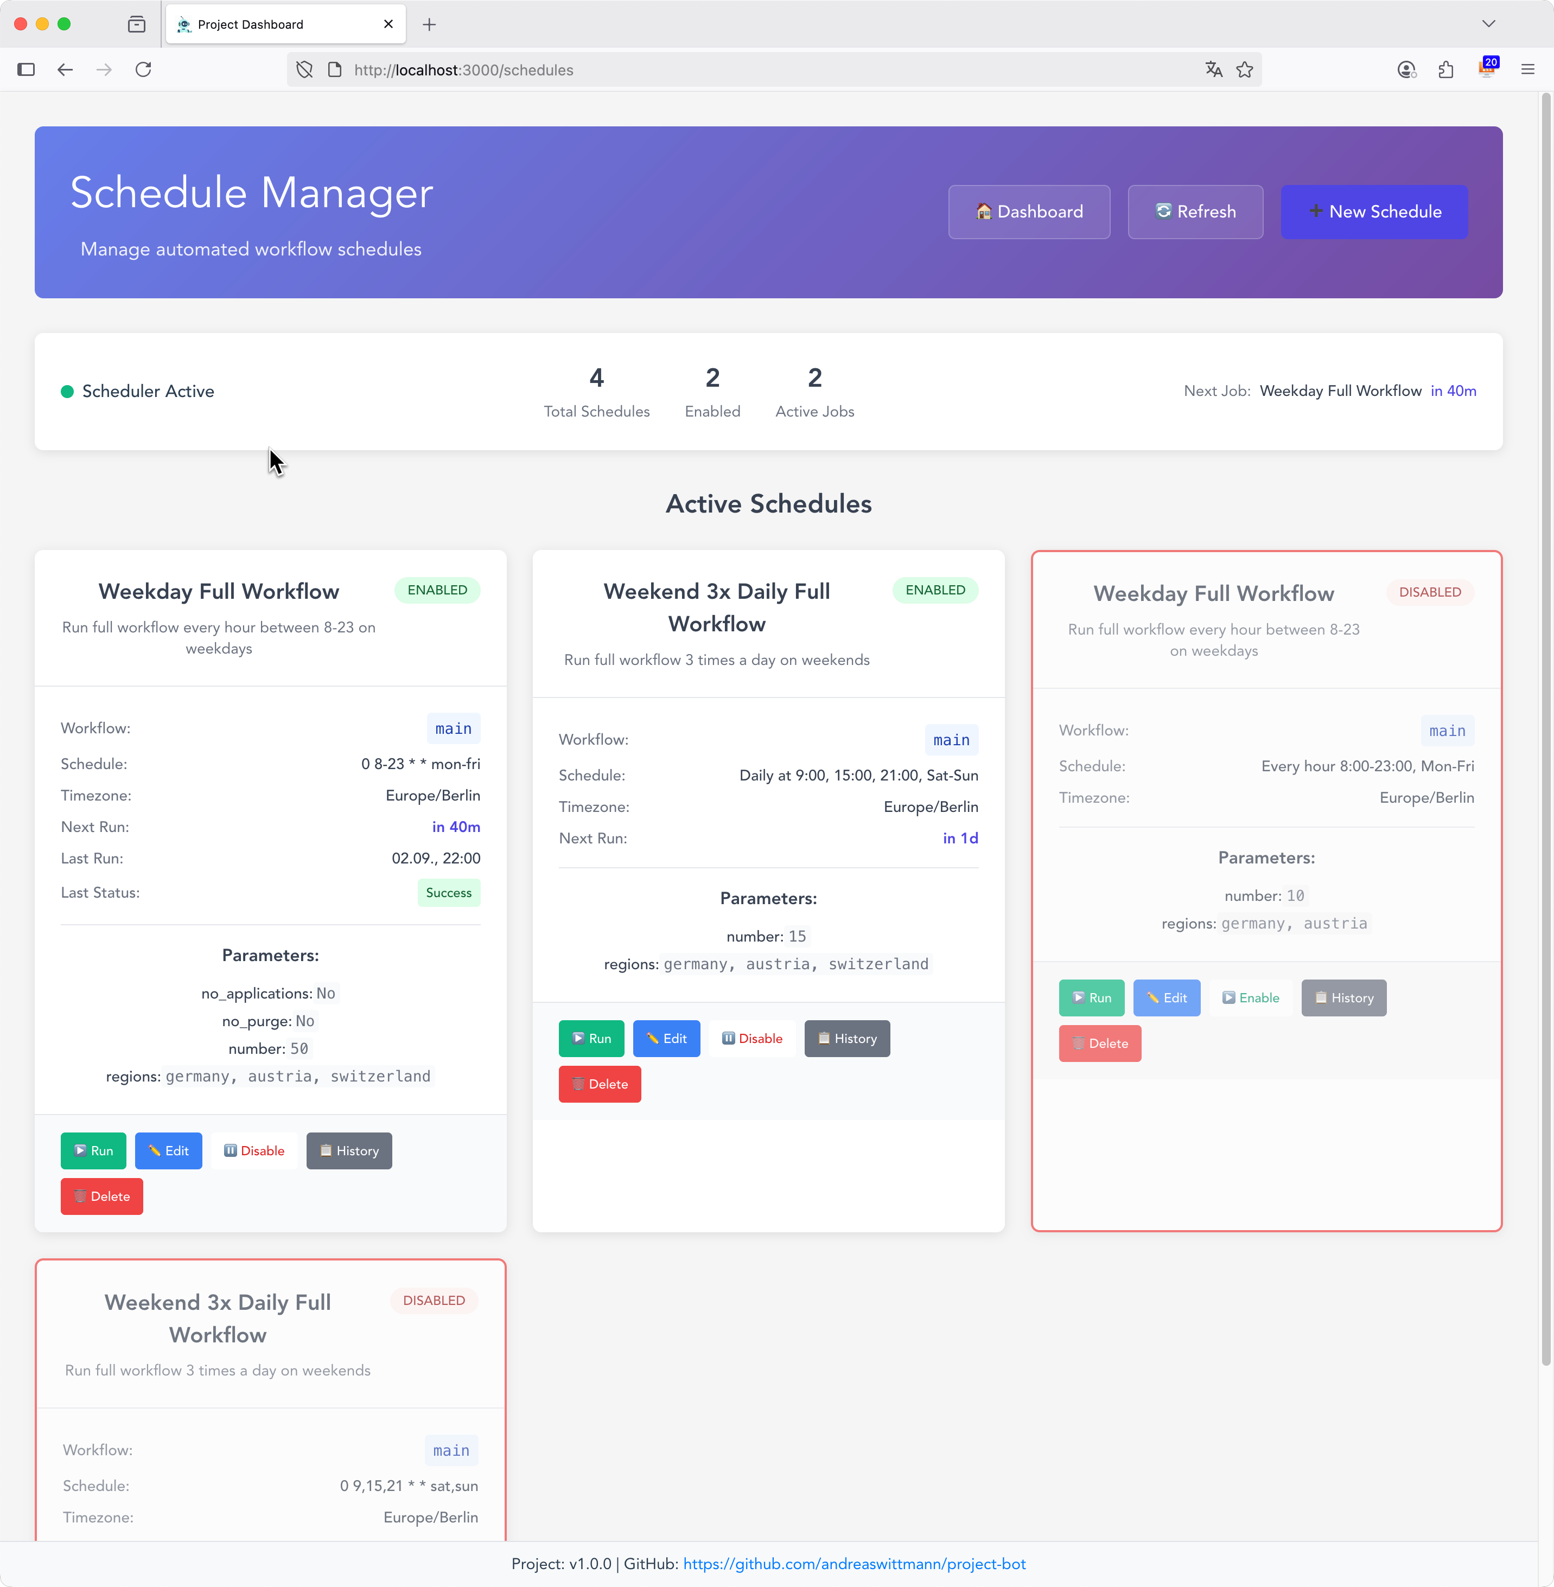Open the tab overview icon in title bar

[x=136, y=24]
